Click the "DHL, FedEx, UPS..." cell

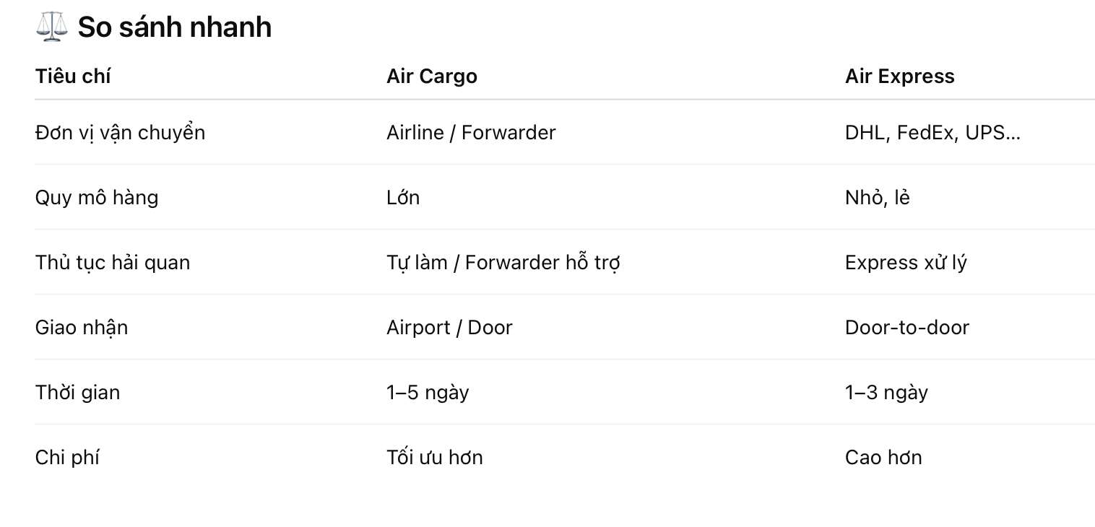[x=932, y=133]
